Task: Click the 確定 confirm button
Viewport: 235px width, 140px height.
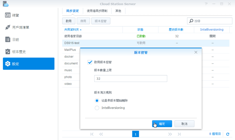Action: pyautogui.click(x=162, y=124)
